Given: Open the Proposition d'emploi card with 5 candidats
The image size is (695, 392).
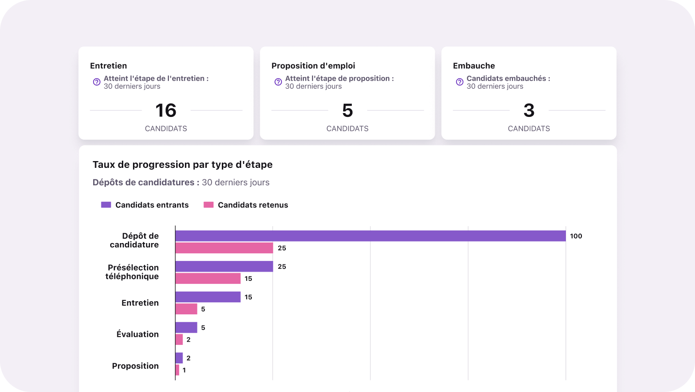Looking at the screenshot, I should coord(347,93).
